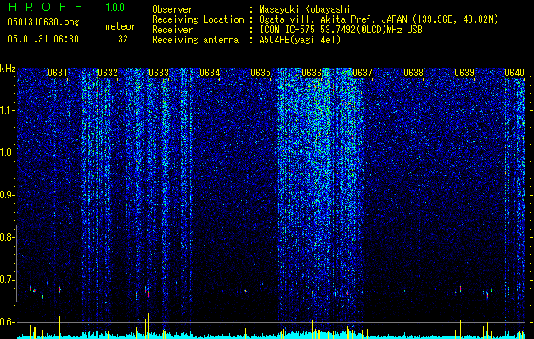Click the 0631 time marker
The height and width of the screenshot is (339, 534).
57,73
